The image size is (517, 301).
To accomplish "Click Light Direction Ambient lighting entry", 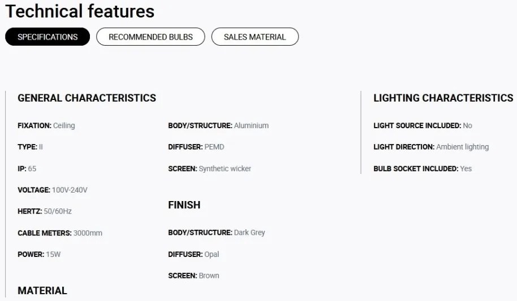I will (x=431, y=147).
